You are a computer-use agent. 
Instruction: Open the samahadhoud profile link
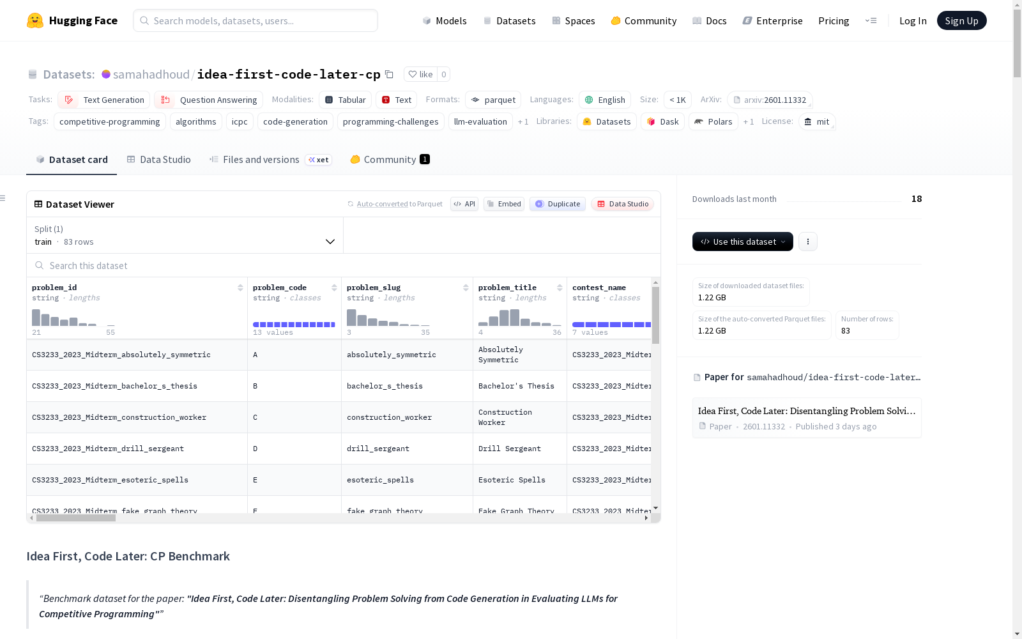(x=151, y=74)
